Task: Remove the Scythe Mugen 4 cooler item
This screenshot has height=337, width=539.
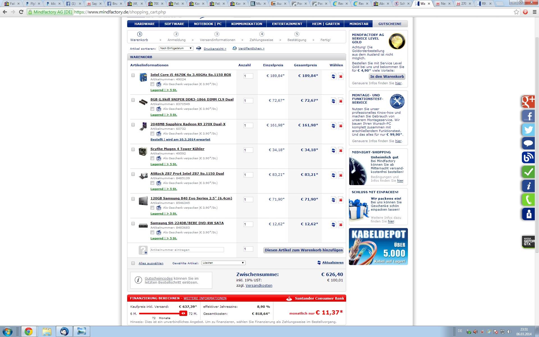Action: (341, 151)
